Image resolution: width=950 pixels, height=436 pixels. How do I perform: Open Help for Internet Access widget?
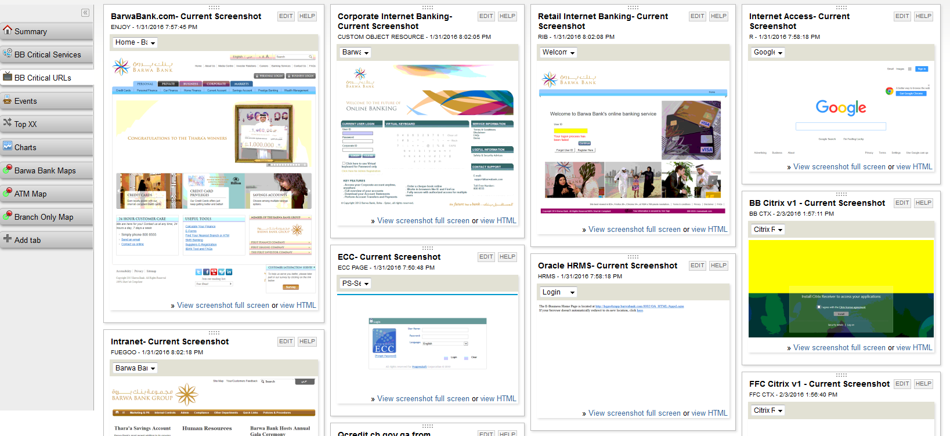[923, 16]
